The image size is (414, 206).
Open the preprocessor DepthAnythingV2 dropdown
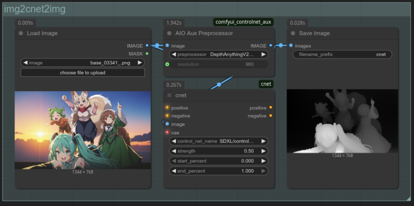[218, 55]
